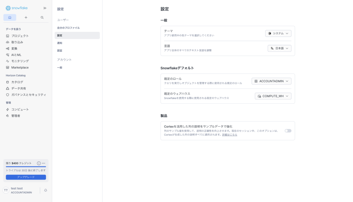Click the plus create icon

click(x=26, y=18)
